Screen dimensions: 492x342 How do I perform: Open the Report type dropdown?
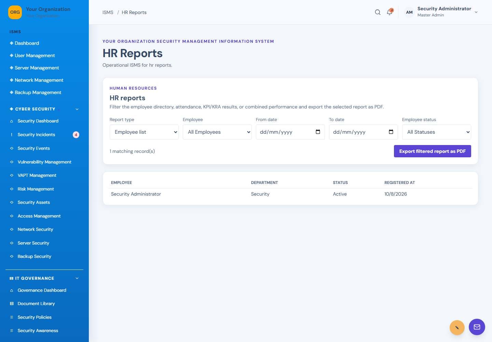click(144, 132)
